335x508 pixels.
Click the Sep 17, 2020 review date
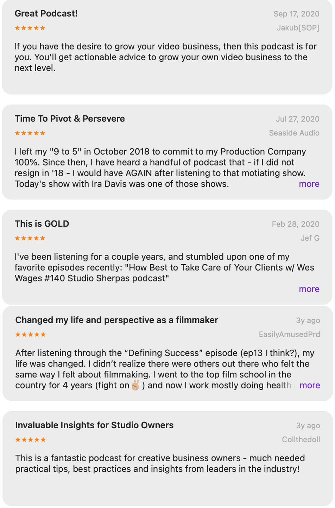[x=297, y=14]
